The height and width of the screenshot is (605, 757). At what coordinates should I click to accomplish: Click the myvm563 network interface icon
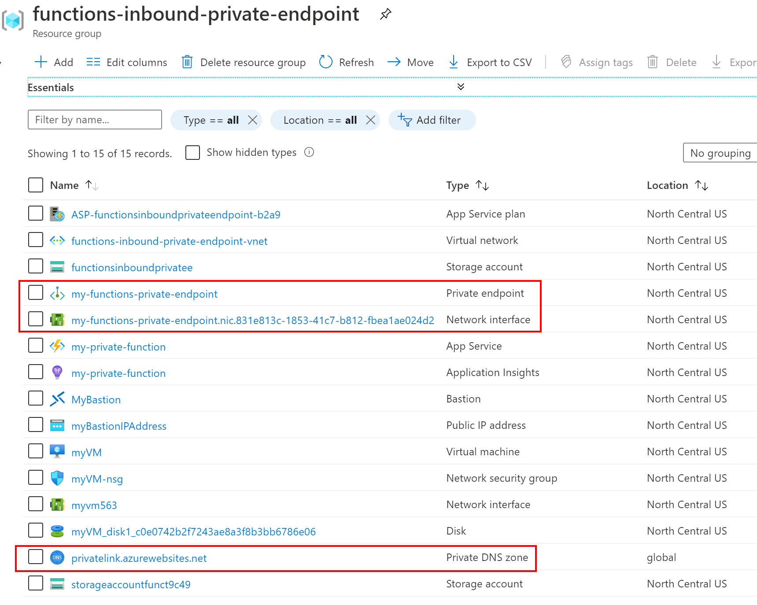(57, 505)
